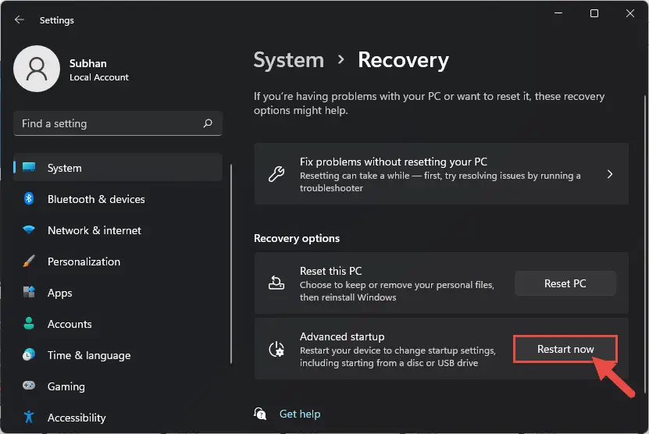649x434 pixels.
Task: Open Time & language settings
Action: tap(118, 355)
